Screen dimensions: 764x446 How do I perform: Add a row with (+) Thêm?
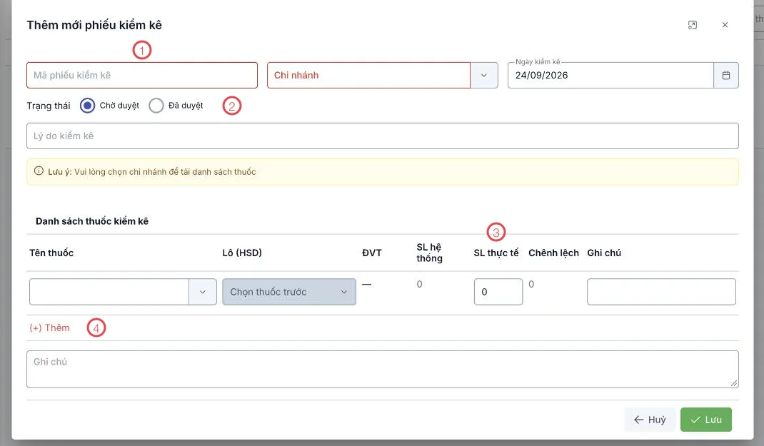tap(50, 328)
